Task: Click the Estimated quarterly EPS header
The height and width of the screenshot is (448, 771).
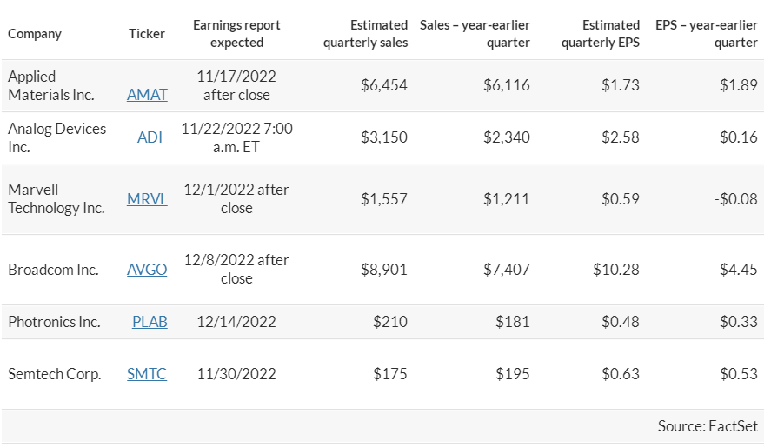Action: (601, 34)
